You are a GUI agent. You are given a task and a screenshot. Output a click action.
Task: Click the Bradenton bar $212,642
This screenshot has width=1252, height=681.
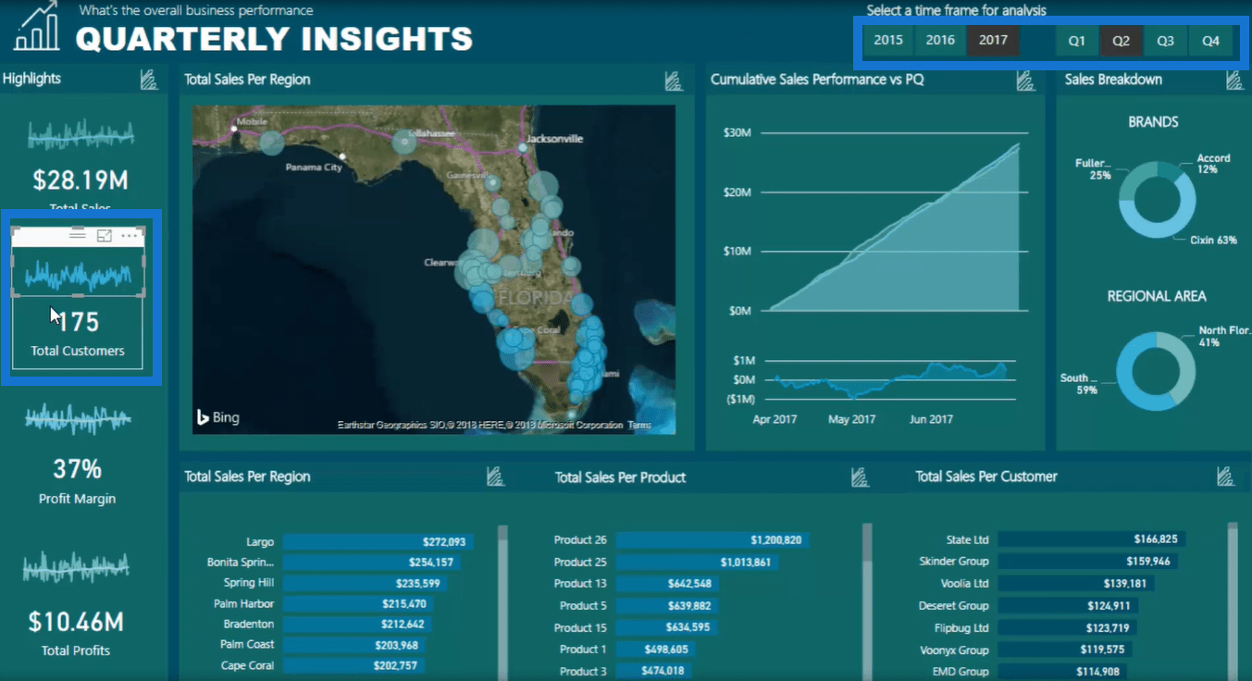[x=356, y=625]
